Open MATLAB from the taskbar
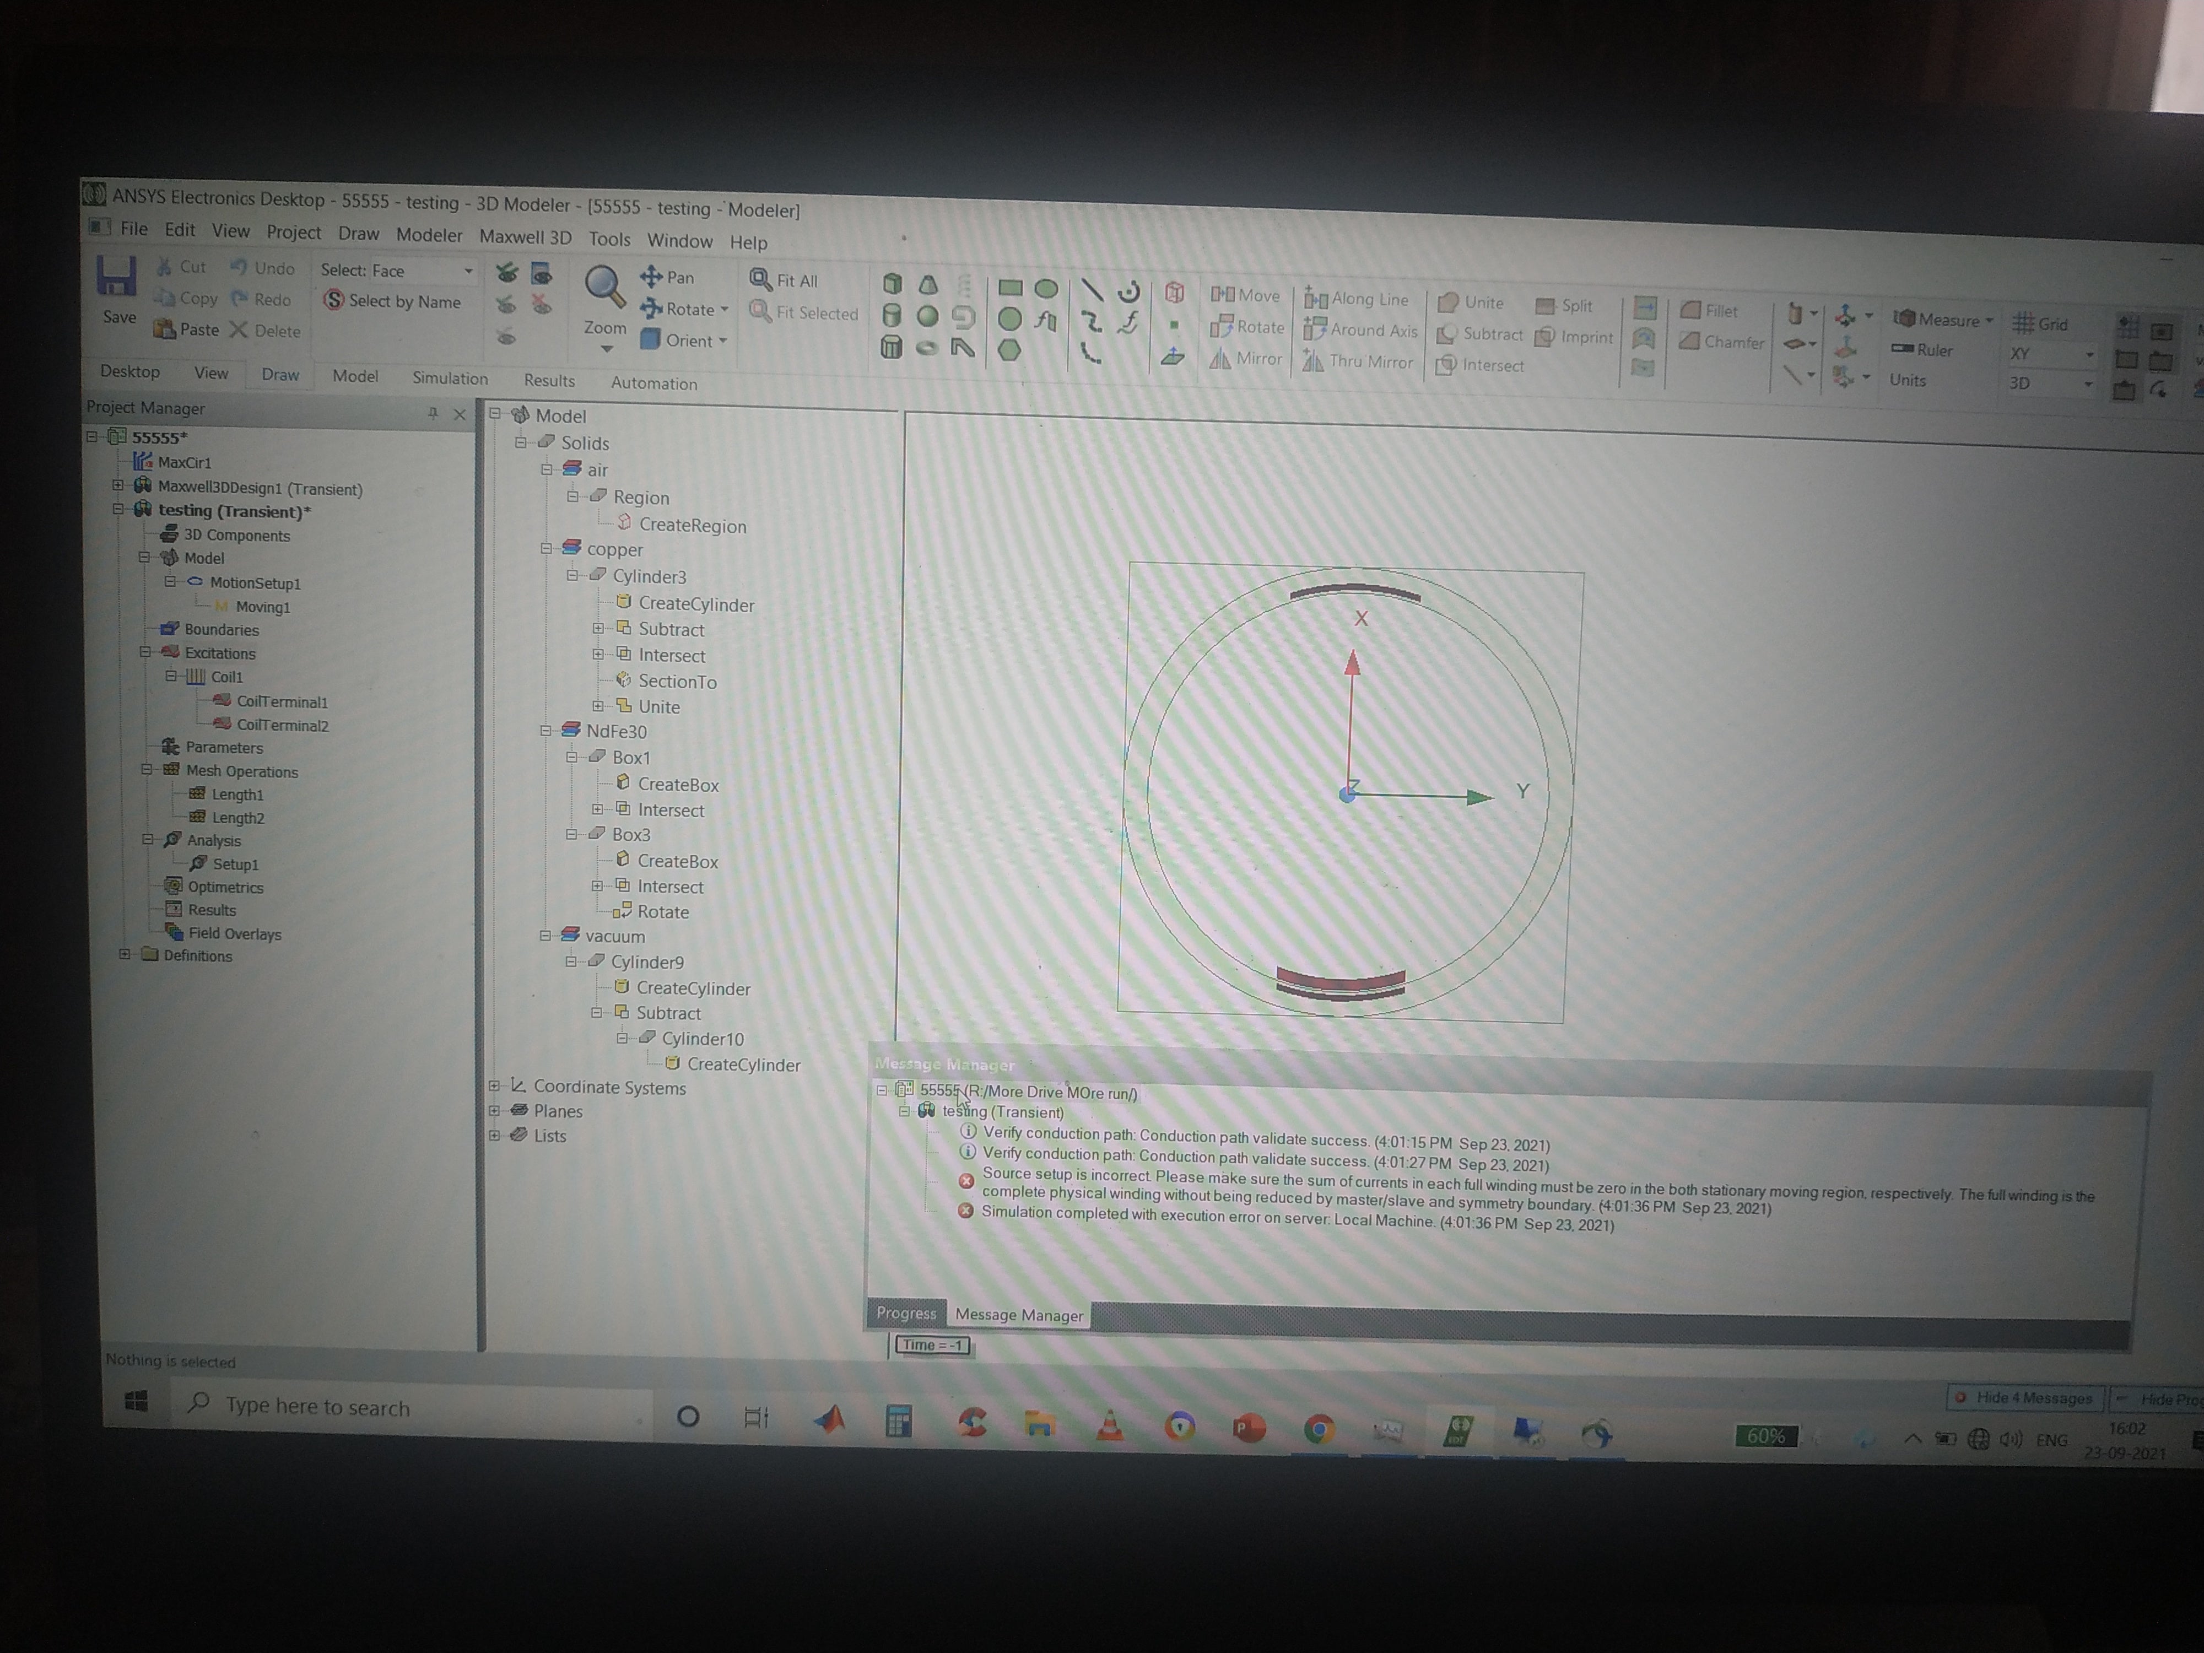This screenshot has width=2204, height=1653. [x=828, y=1419]
